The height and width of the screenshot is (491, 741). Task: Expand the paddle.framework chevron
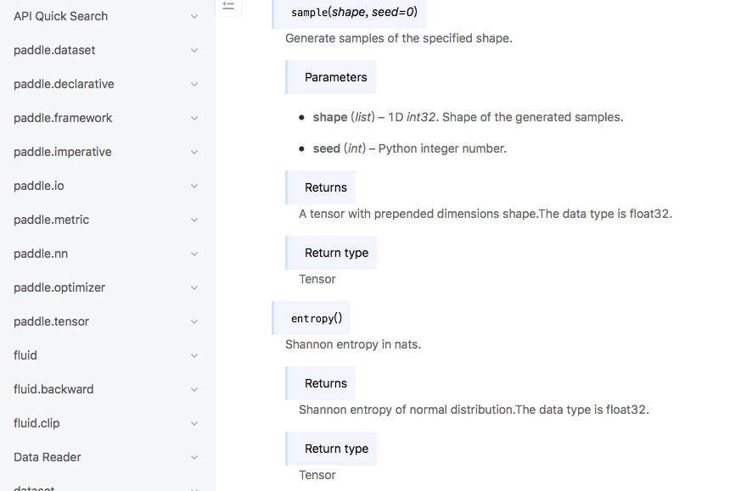194,119
